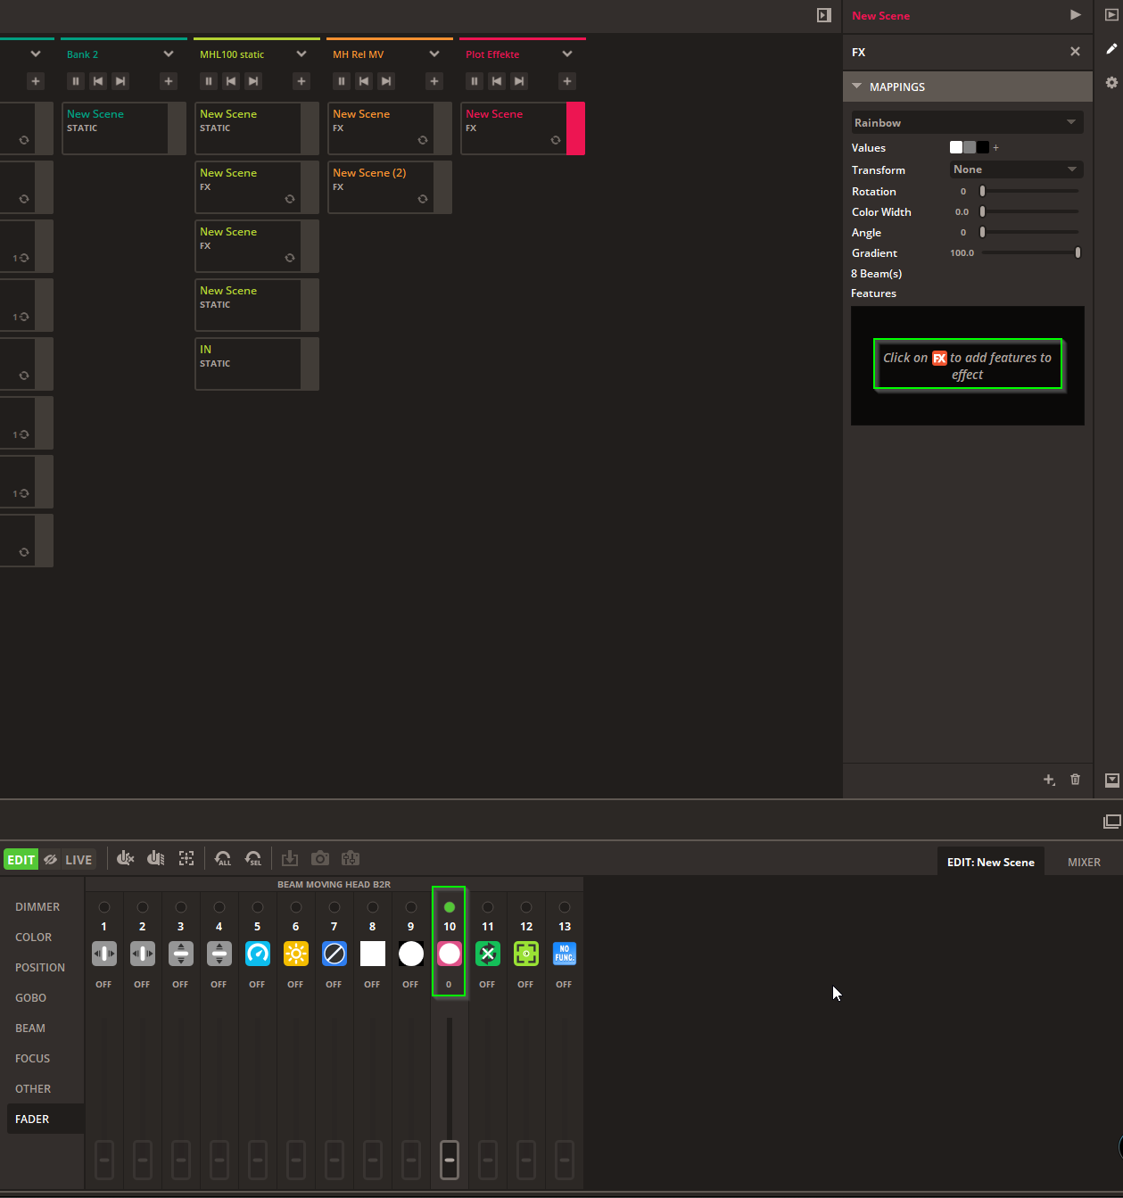Open the gear settings in right sidebar

click(1111, 82)
